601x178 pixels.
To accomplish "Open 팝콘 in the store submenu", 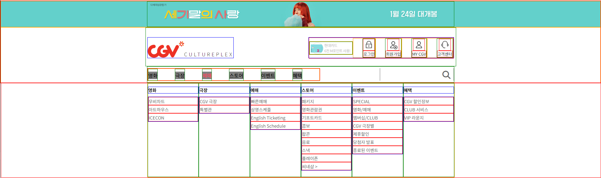I will [326, 134].
